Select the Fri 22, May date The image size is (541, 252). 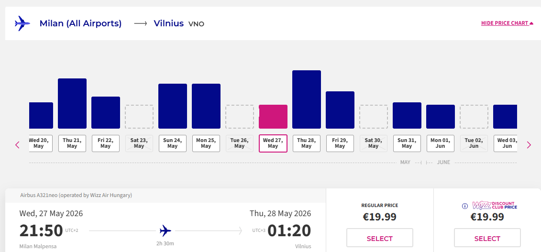click(x=106, y=143)
